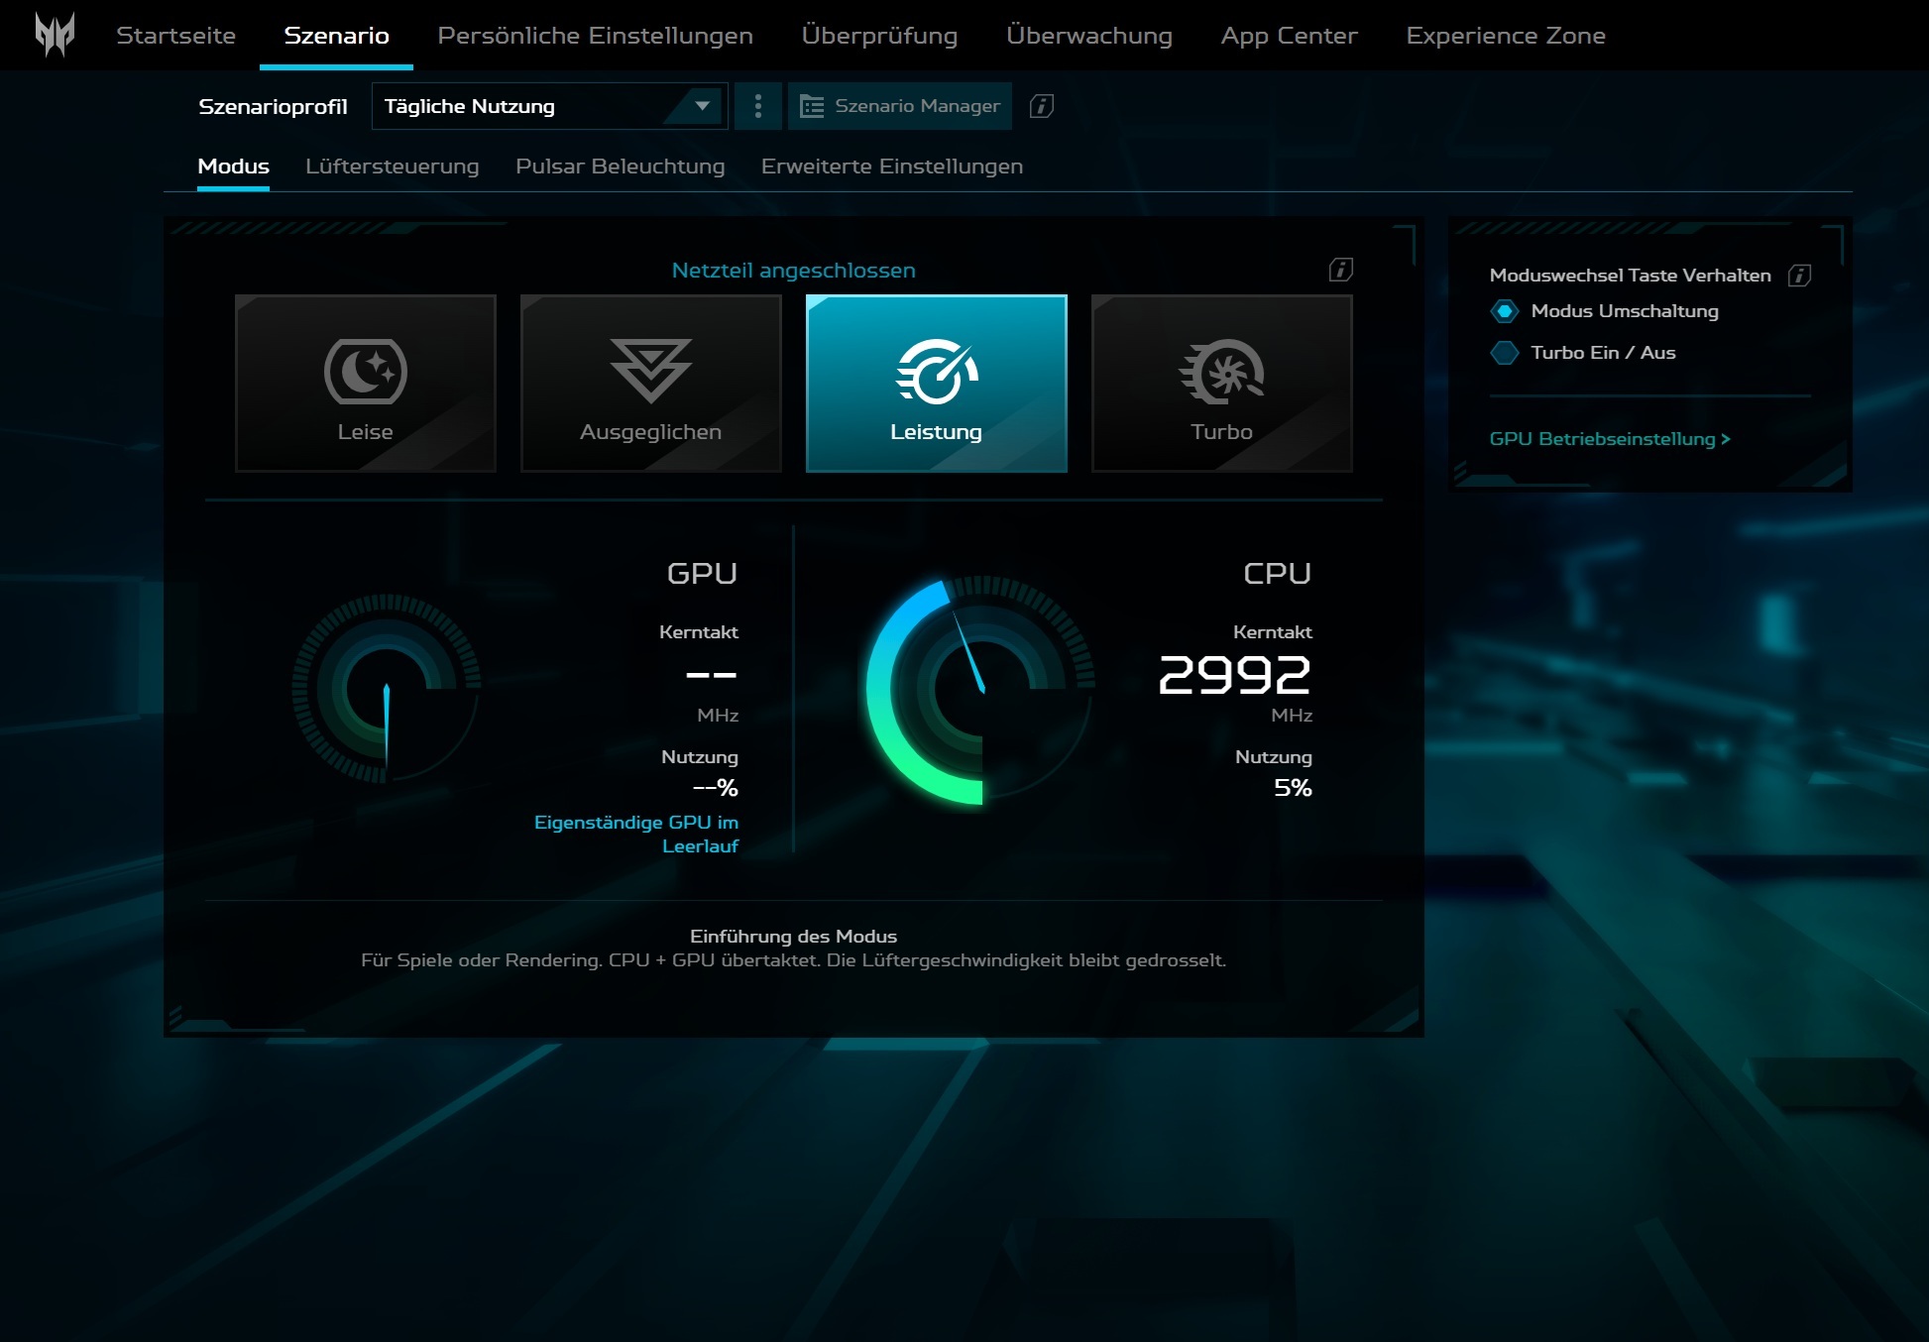
Task: Expand the Tägliche Nutzung profile dropdown
Action: [549, 106]
